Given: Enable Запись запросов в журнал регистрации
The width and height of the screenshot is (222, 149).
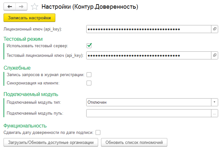Looking at the screenshot, I should (x=89, y=74).
